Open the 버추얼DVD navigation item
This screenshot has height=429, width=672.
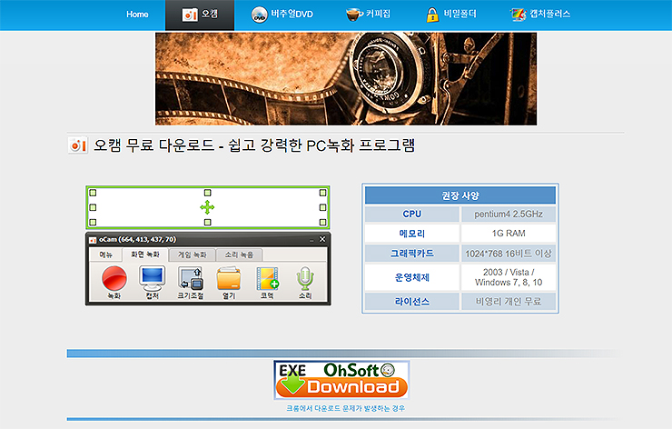(x=282, y=15)
